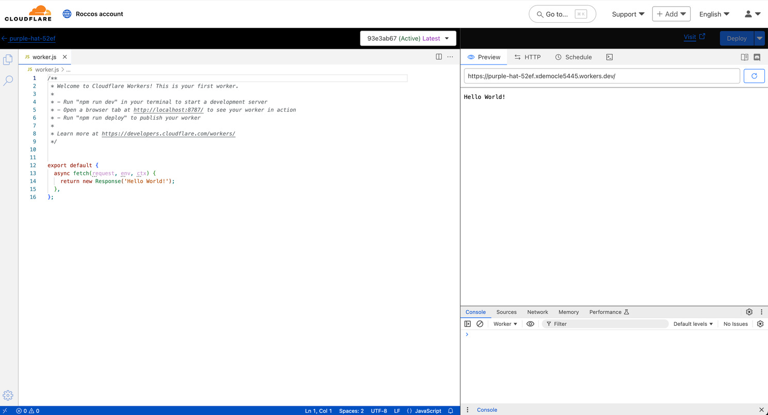Screen dimensions: 768x415
Task: Open DevTools settings gear in the tab bar
Action: click(749, 312)
